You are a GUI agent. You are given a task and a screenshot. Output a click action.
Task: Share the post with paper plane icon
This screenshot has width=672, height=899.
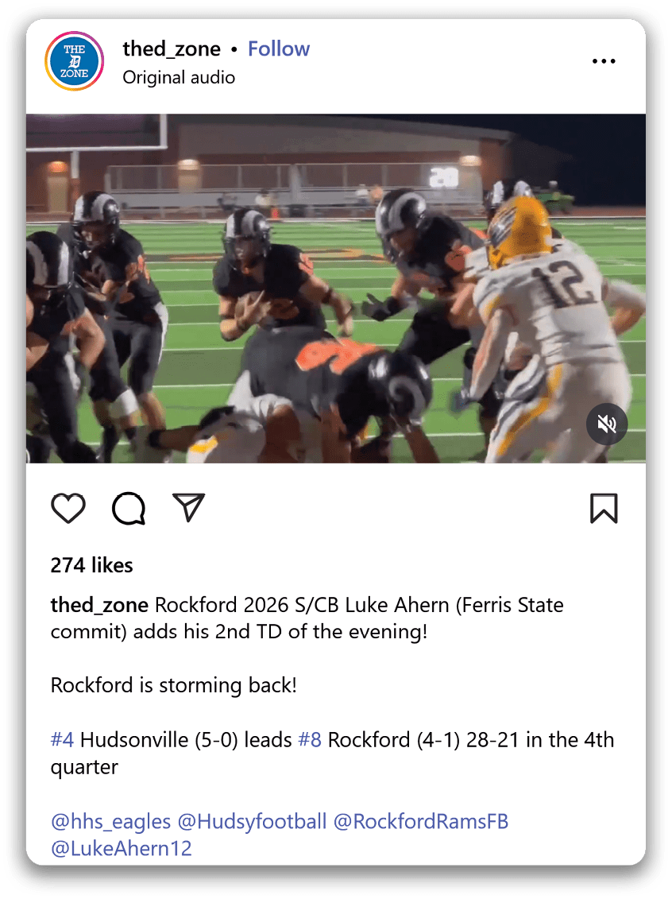[188, 507]
